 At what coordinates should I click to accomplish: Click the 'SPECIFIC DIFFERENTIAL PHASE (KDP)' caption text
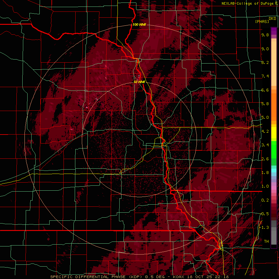tap(97, 277)
